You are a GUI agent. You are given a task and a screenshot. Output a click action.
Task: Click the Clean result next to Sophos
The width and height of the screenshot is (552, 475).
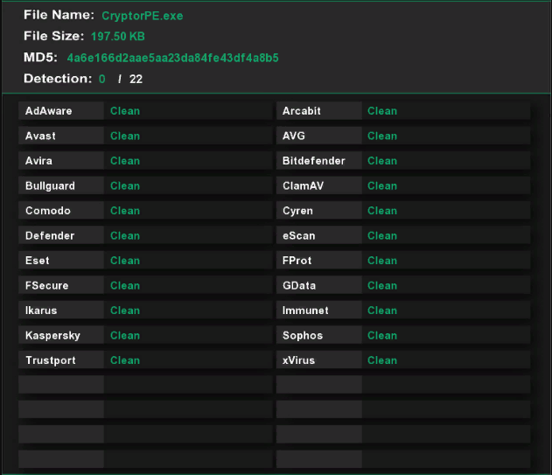click(x=382, y=336)
